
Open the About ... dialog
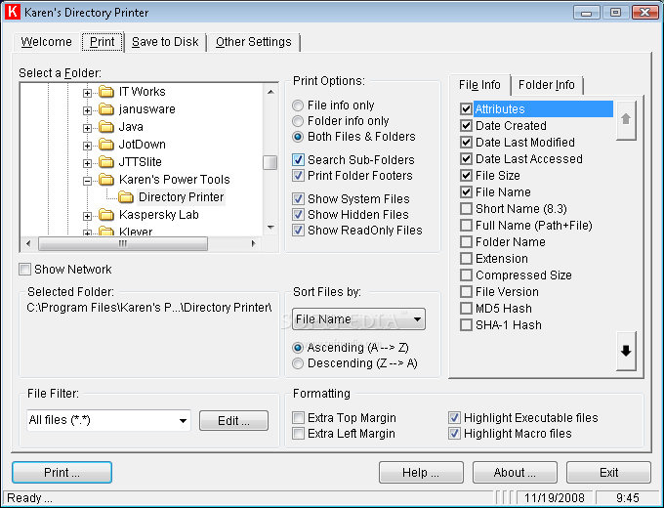coord(515,473)
